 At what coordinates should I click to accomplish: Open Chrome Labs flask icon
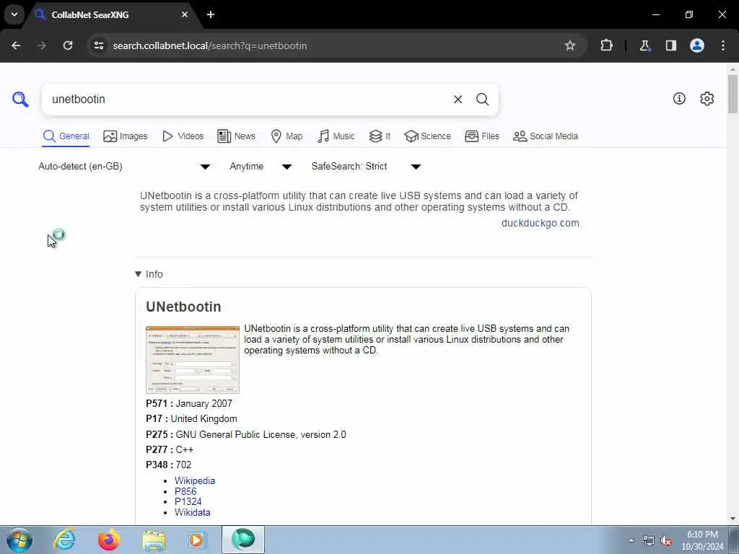[644, 45]
